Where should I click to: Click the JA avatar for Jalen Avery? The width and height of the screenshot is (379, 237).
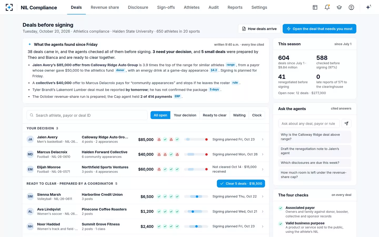click(30, 139)
